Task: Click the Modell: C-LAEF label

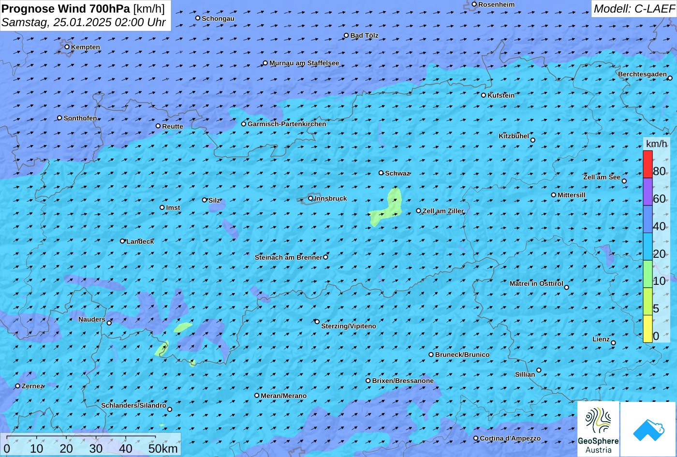Action: tap(634, 8)
